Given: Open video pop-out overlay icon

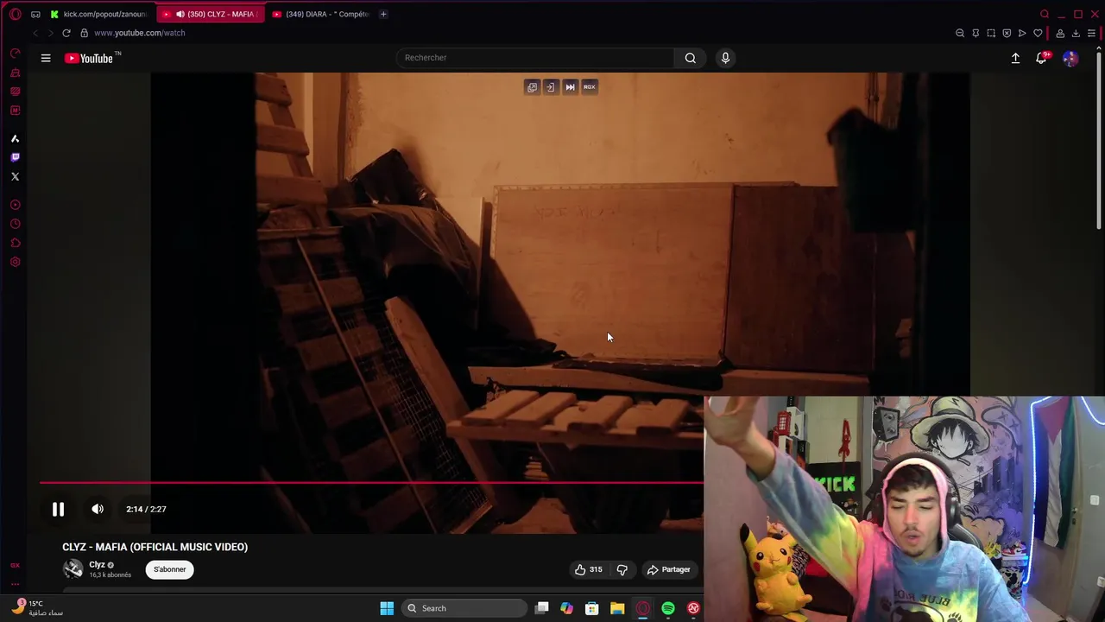Looking at the screenshot, I should pyautogui.click(x=532, y=87).
